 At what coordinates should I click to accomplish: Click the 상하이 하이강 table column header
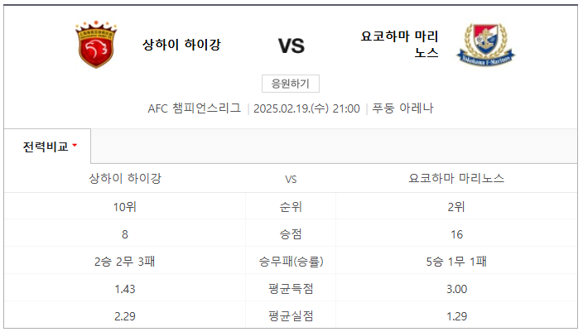(x=125, y=179)
